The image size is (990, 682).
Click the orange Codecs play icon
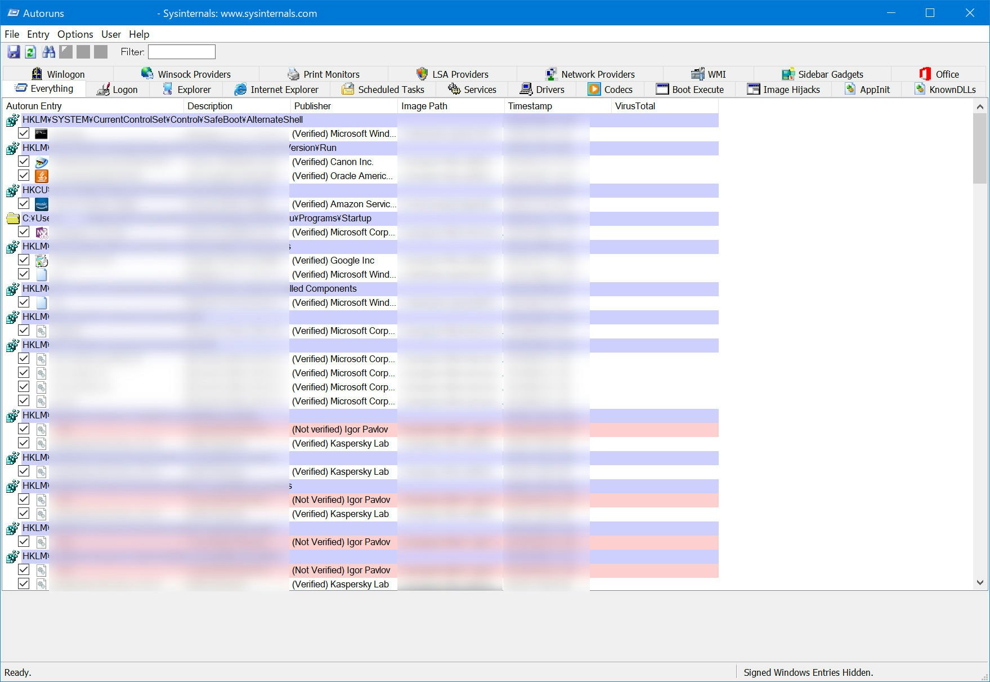click(594, 89)
